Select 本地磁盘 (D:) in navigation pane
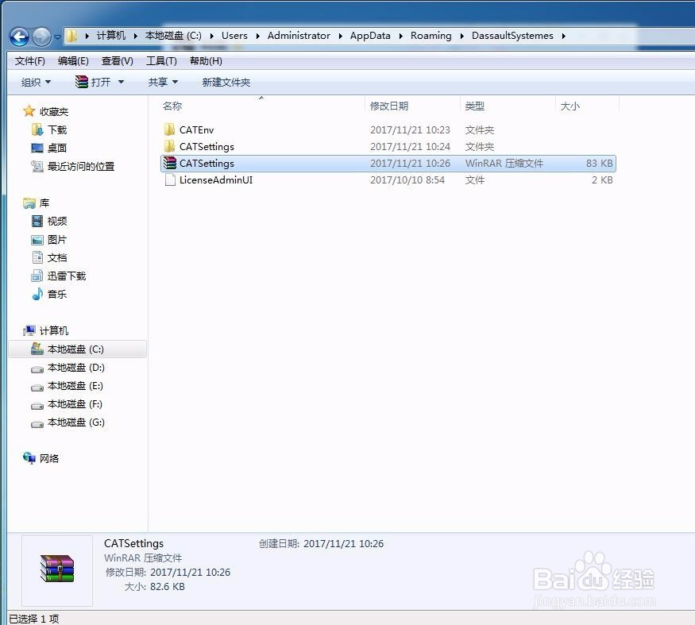Screen dimensions: 695x625 pyautogui.click(x=75, y=368)
